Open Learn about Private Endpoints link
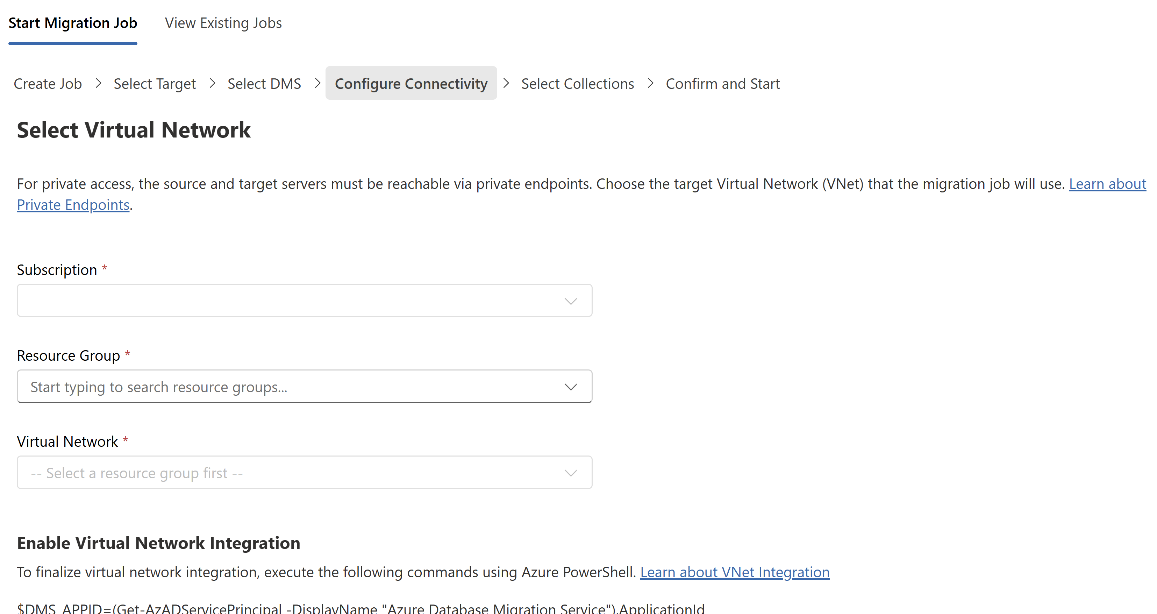Screen dimensions: 1157x614 coord(73,205)
